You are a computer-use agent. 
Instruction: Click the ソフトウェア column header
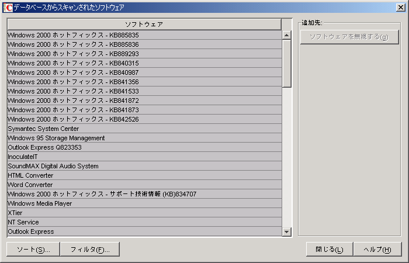tap(144, 25)
